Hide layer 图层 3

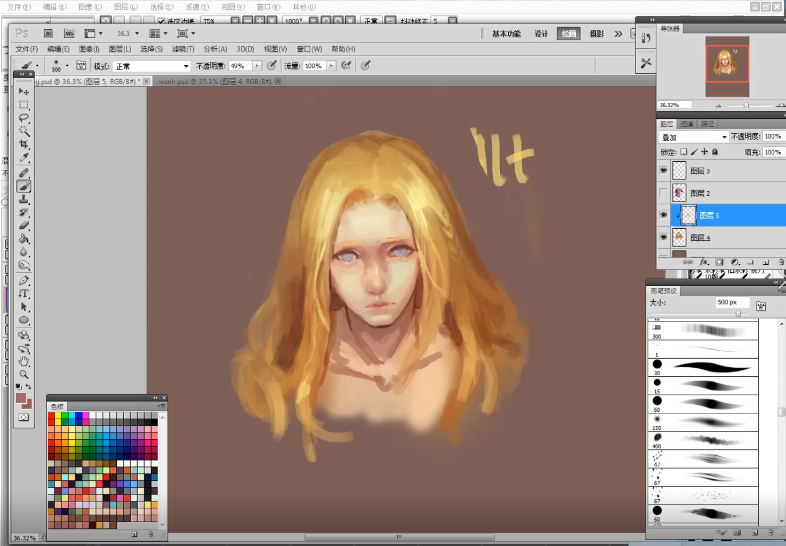pos(663,170)
